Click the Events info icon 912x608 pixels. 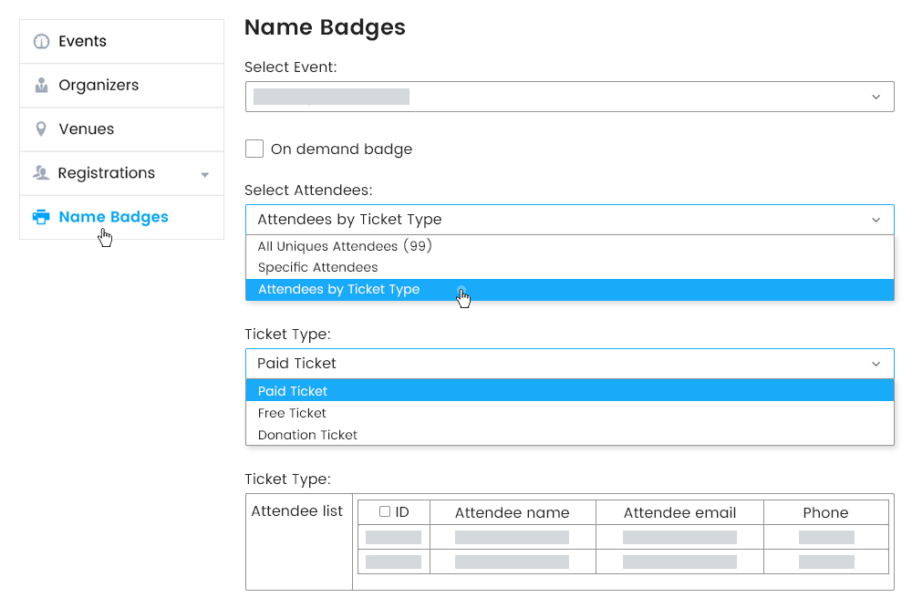[39, 40]
